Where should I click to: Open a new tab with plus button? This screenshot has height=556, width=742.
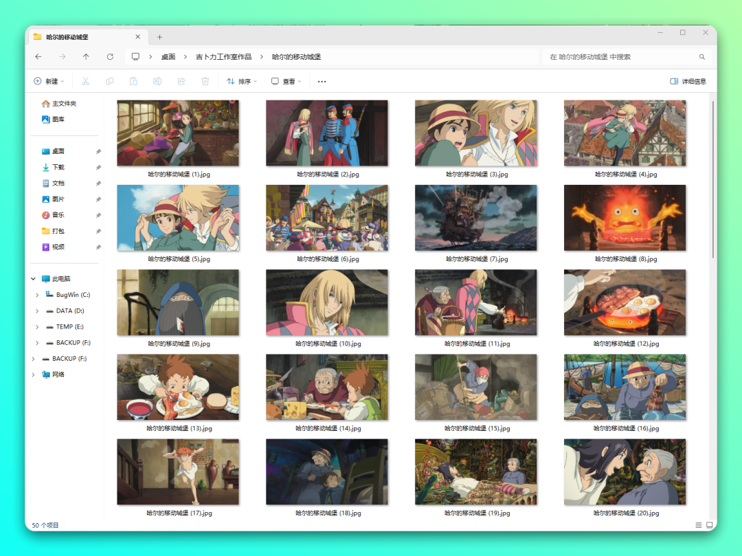click(x=159, y=37)
